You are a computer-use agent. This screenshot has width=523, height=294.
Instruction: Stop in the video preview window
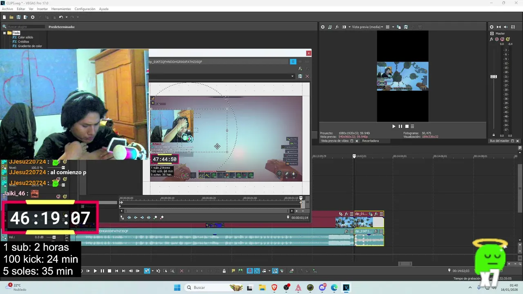point(407,126)
